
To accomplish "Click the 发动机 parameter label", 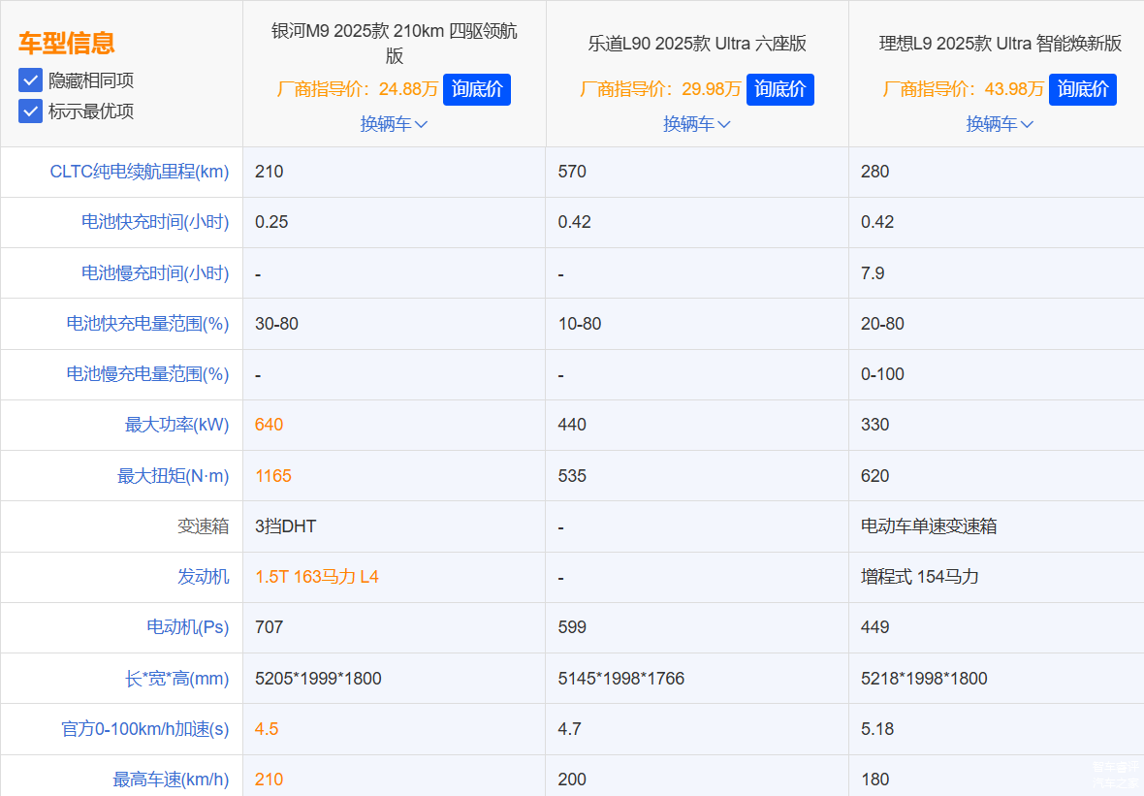I will [203, 577].
